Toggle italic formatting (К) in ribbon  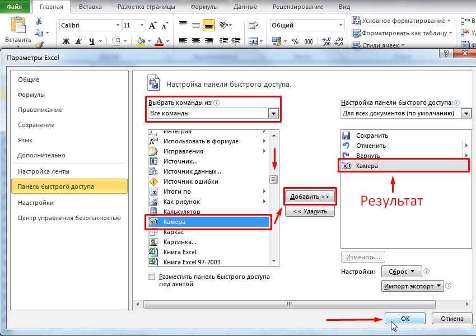tap(80, 41)
